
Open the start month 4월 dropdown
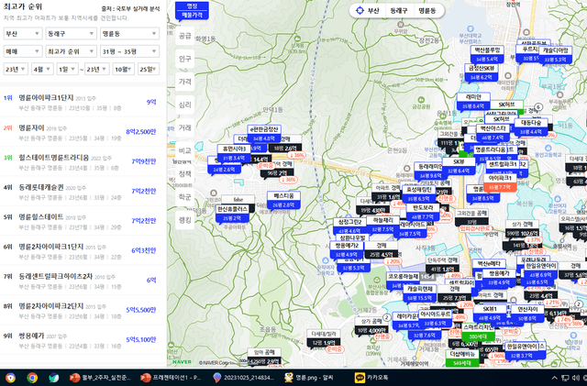[42, 70]
